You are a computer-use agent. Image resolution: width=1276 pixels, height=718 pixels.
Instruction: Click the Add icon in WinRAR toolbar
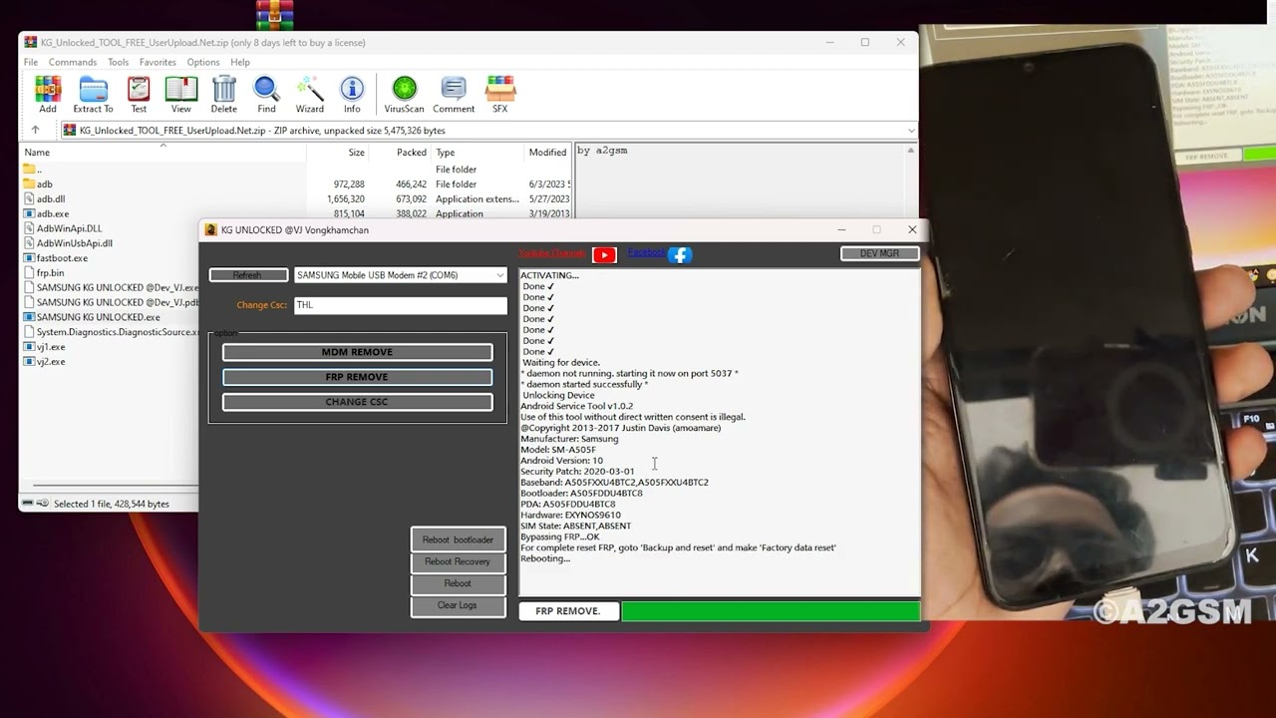tap(48, 95)
